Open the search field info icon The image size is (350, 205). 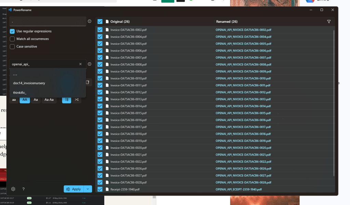point(90,21)
